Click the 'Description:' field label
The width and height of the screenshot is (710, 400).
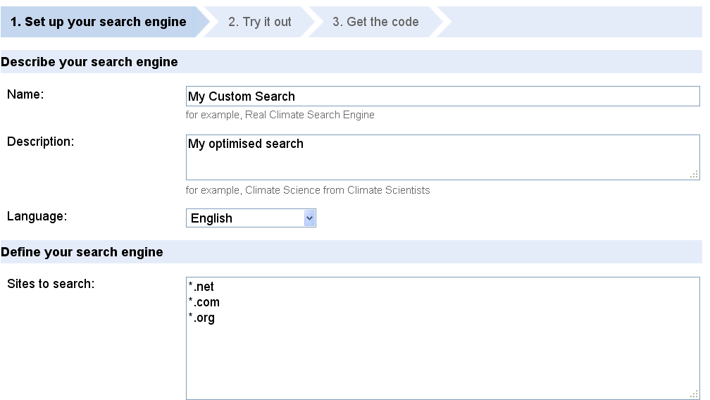point(40,142)
